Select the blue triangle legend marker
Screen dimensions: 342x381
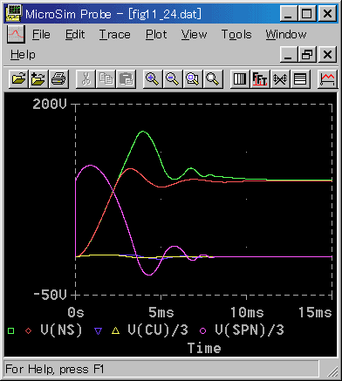[99, 330]
